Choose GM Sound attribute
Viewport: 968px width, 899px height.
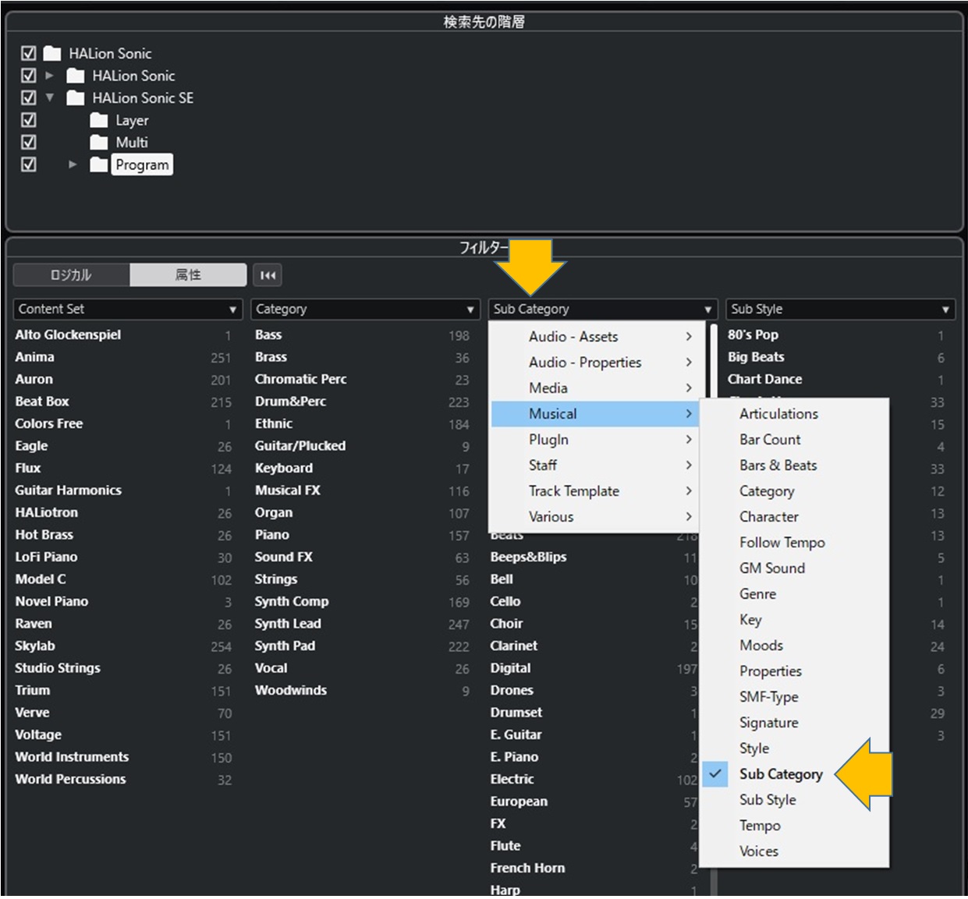tap(794, 568)
